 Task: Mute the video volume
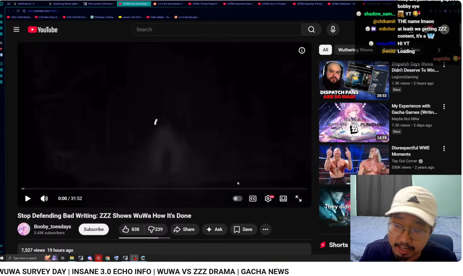pos(44,199)
